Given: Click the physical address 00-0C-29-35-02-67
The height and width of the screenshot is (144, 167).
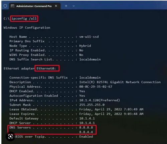Looking at the screenshot, I should pyautogui.click(x=96, y=87).
